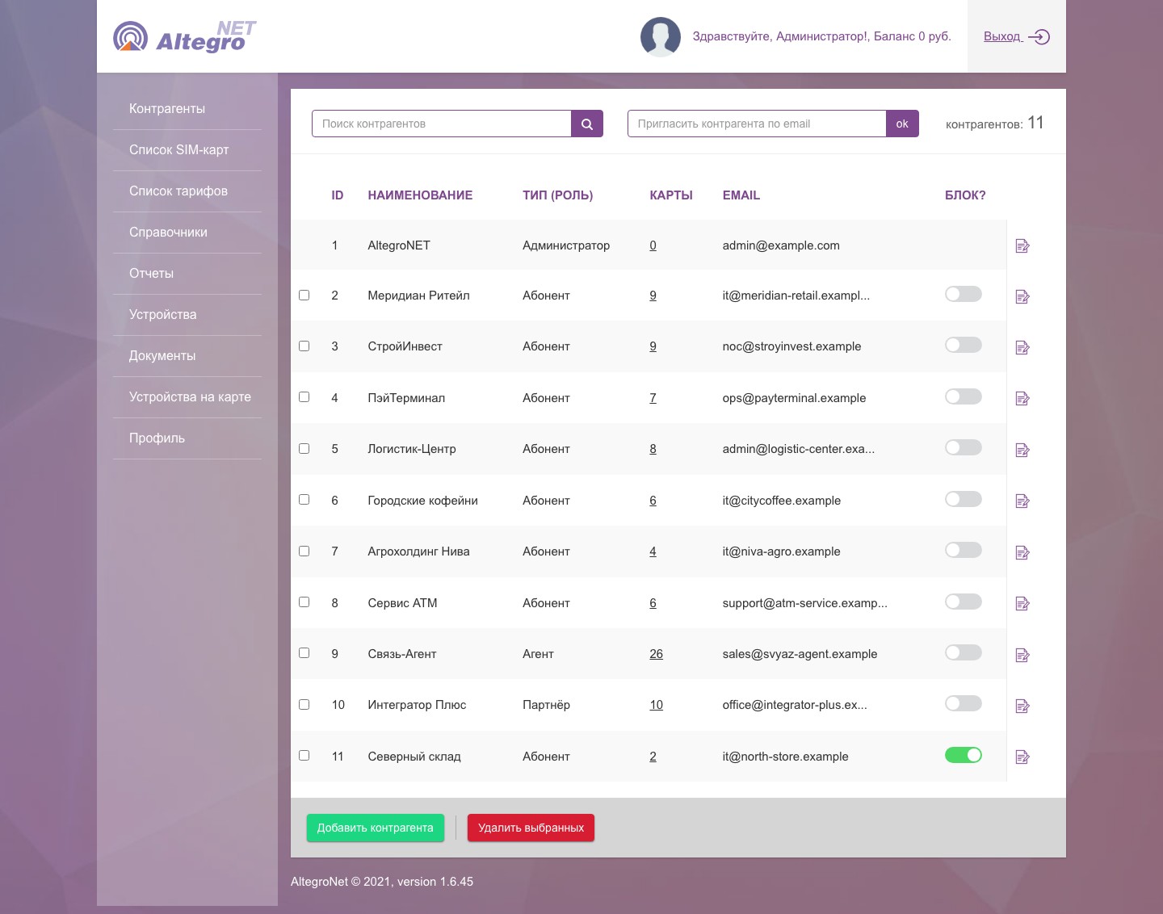The width and height of the screenshot is (1163, 914).
Task: Click the green Добавить контрагента button
Action: pyautogui.click(x=376, y=828)
